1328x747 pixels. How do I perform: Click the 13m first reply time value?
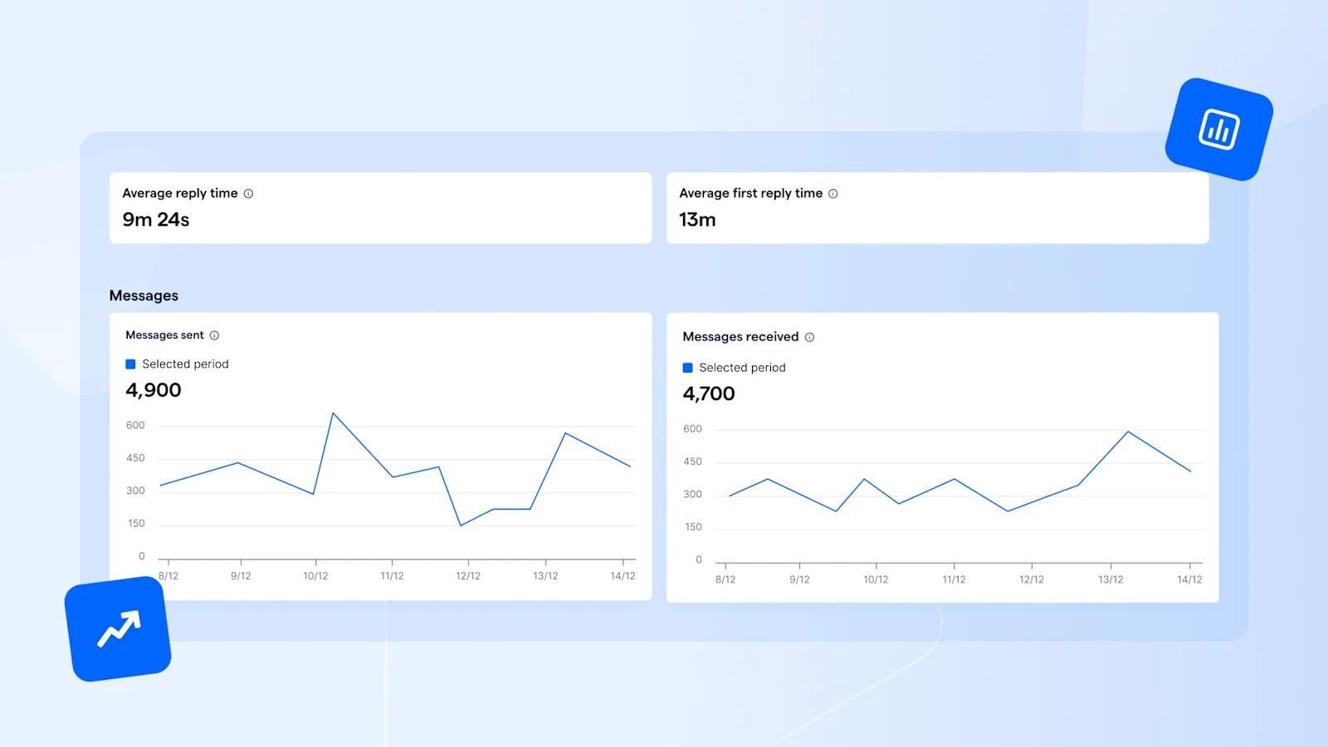pos(697,220)
